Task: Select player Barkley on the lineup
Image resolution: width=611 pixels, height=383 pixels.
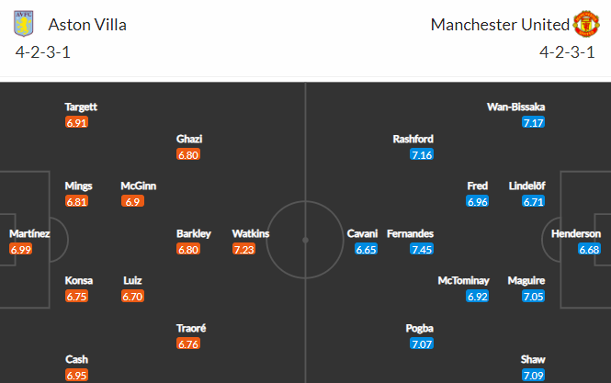Action: pyautogui.click(x=194, y=233)
